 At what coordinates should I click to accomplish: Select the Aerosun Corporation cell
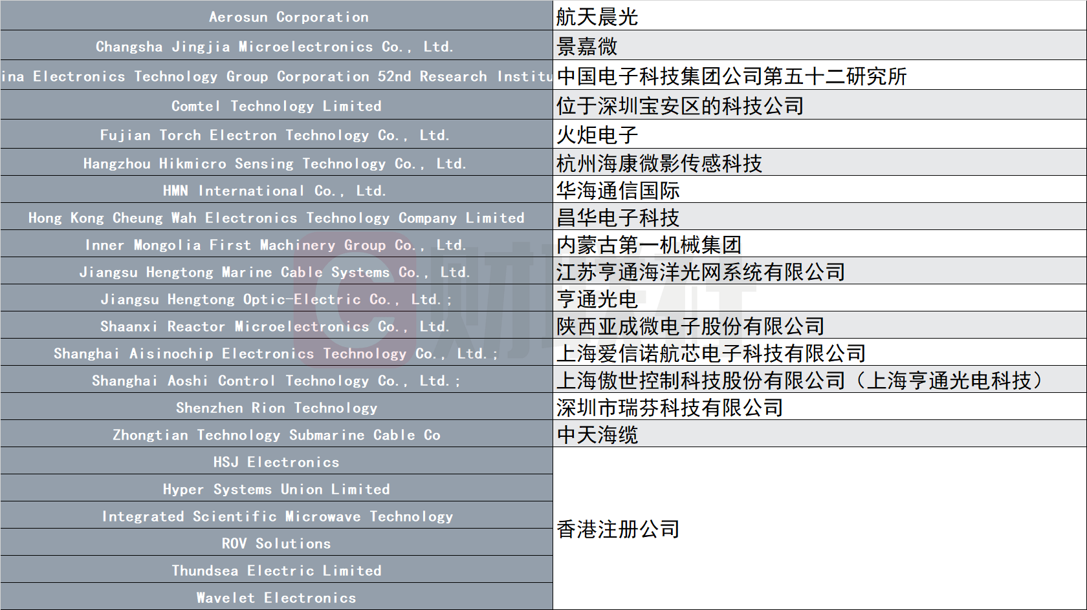(x=276, y=16)
